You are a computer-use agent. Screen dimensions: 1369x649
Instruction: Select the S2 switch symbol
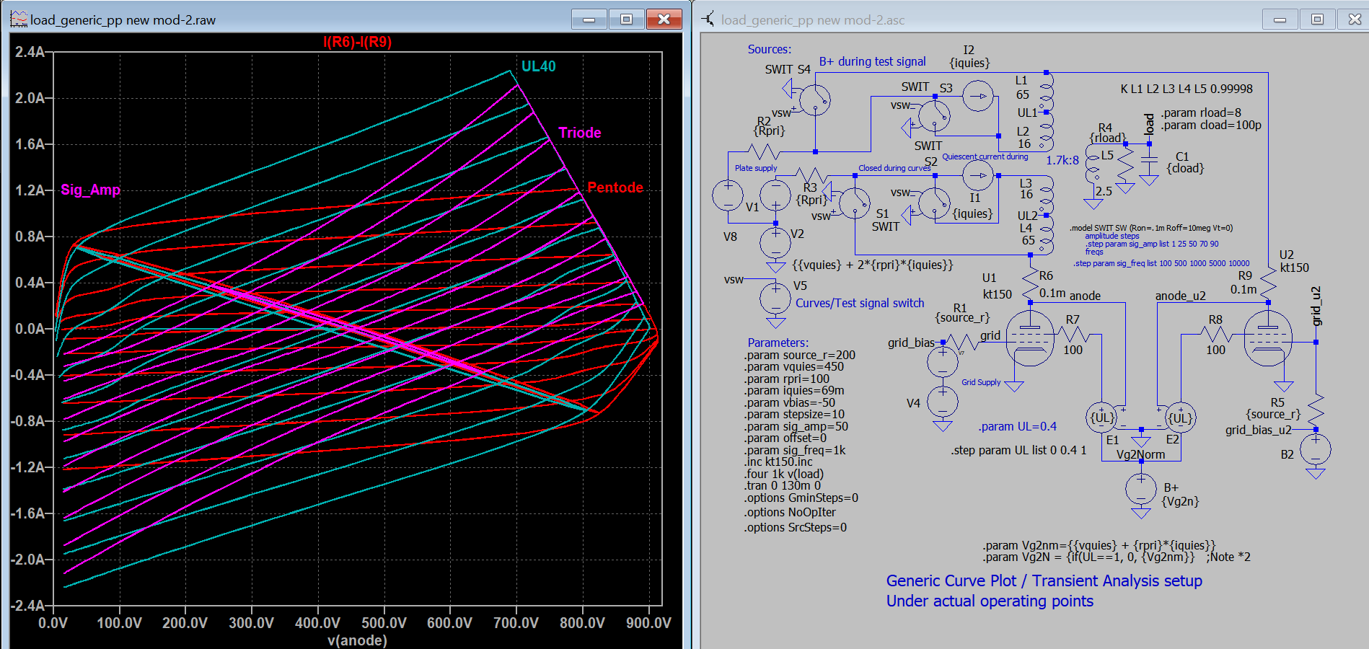pyautogui.click(x=935, y=203)
